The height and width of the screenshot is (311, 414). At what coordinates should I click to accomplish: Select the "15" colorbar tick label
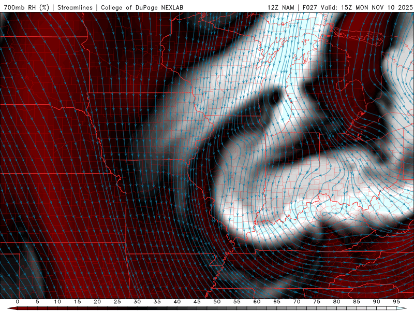(x=77, y=302)
